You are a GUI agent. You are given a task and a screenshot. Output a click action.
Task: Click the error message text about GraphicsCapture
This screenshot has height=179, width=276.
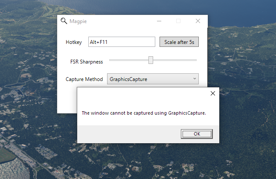(144, 113)
